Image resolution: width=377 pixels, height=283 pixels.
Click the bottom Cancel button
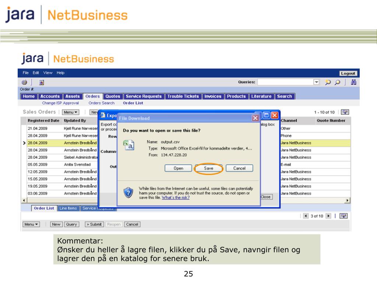(x=132, y=224)
